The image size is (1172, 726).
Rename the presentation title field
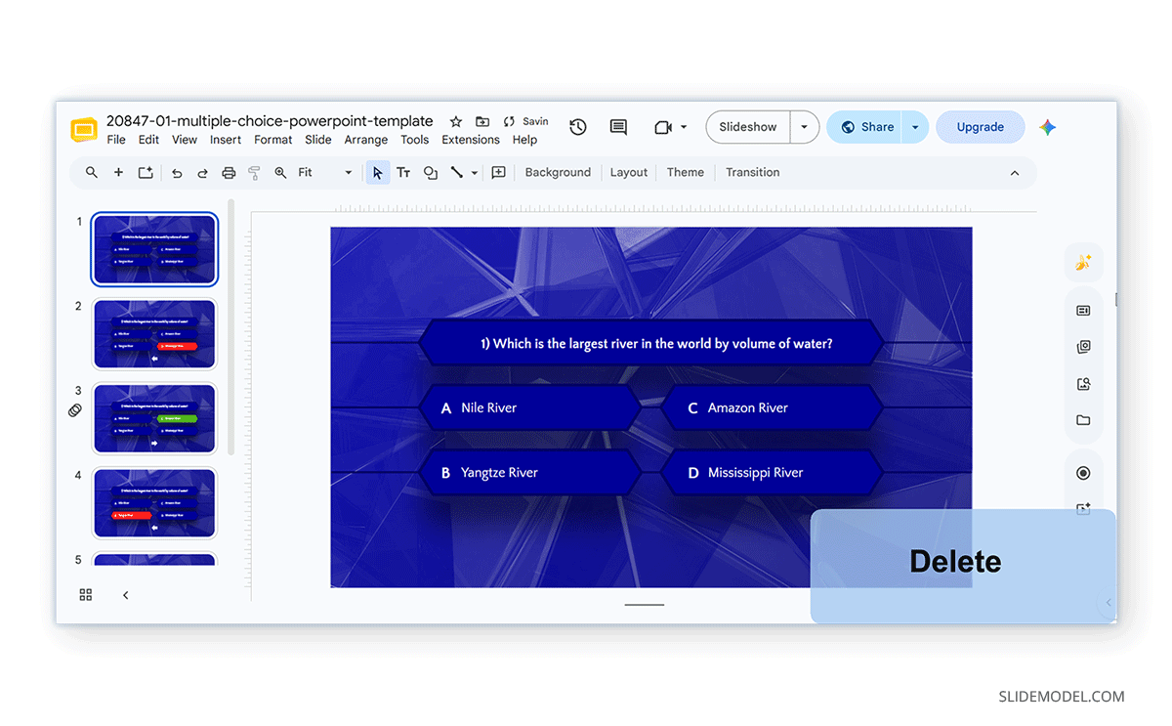click(270, 121)
